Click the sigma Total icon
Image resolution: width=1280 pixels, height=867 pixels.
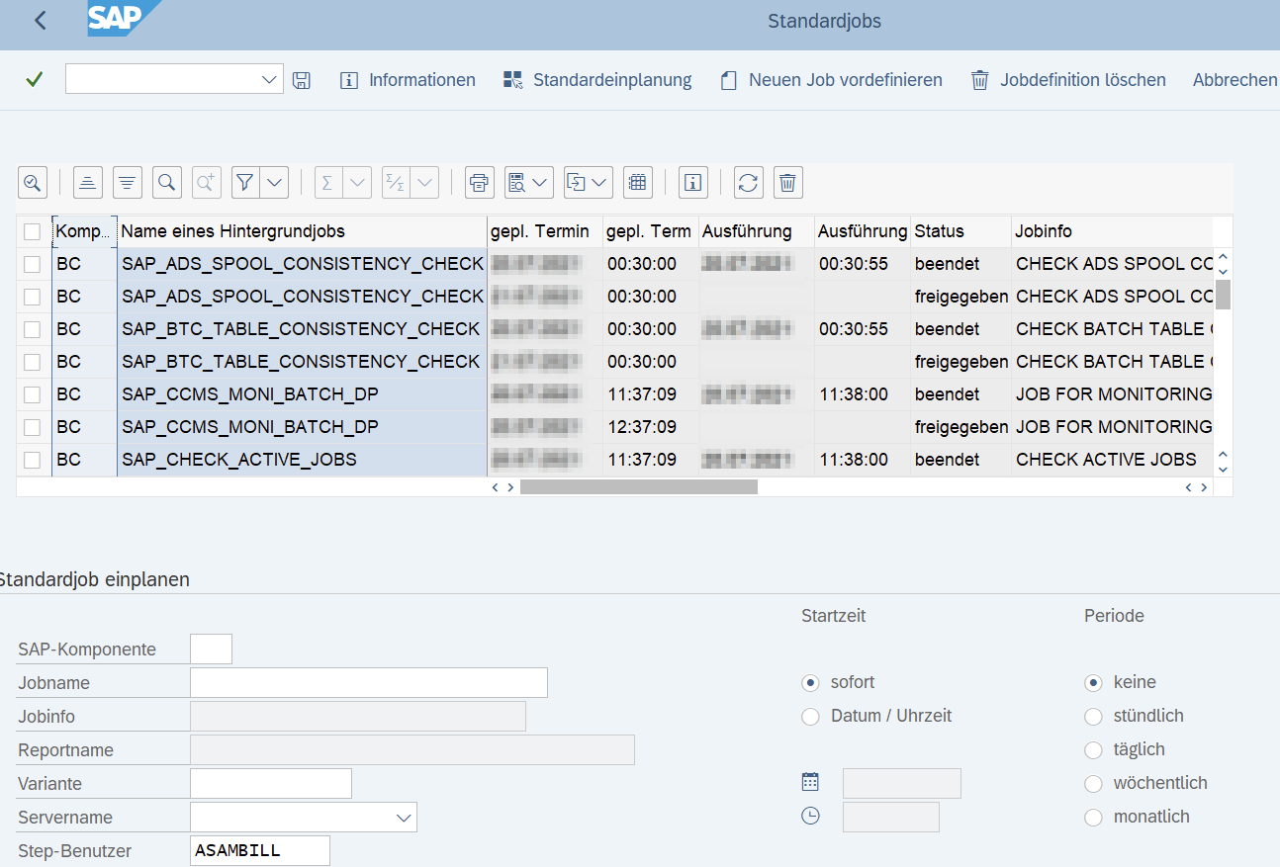[x=327, y=182]
